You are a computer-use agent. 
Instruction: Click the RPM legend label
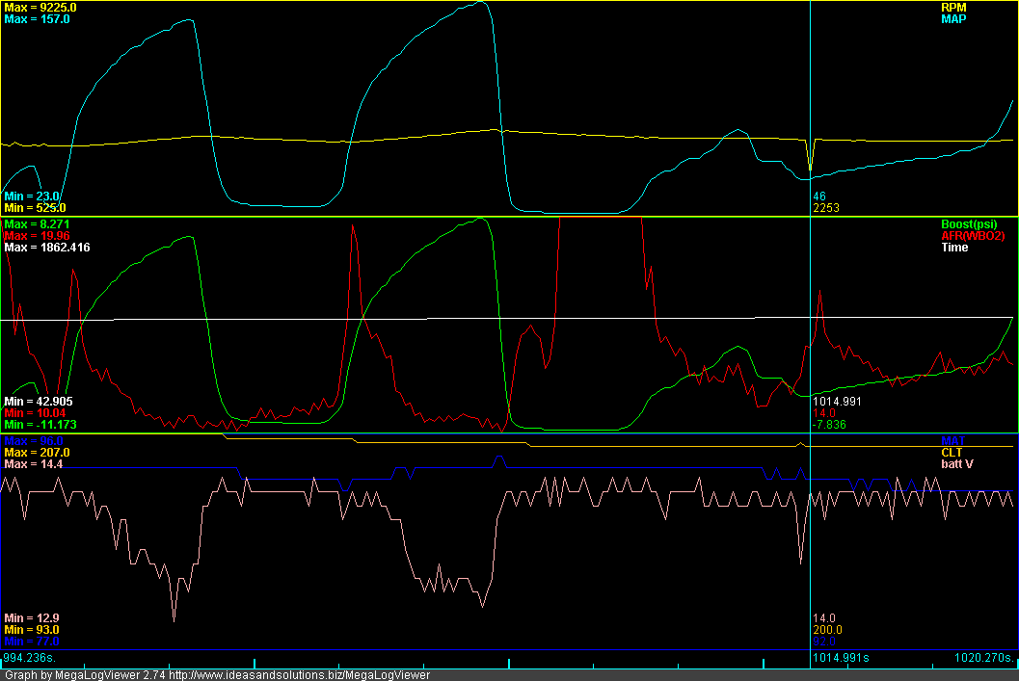pos(953,8)
